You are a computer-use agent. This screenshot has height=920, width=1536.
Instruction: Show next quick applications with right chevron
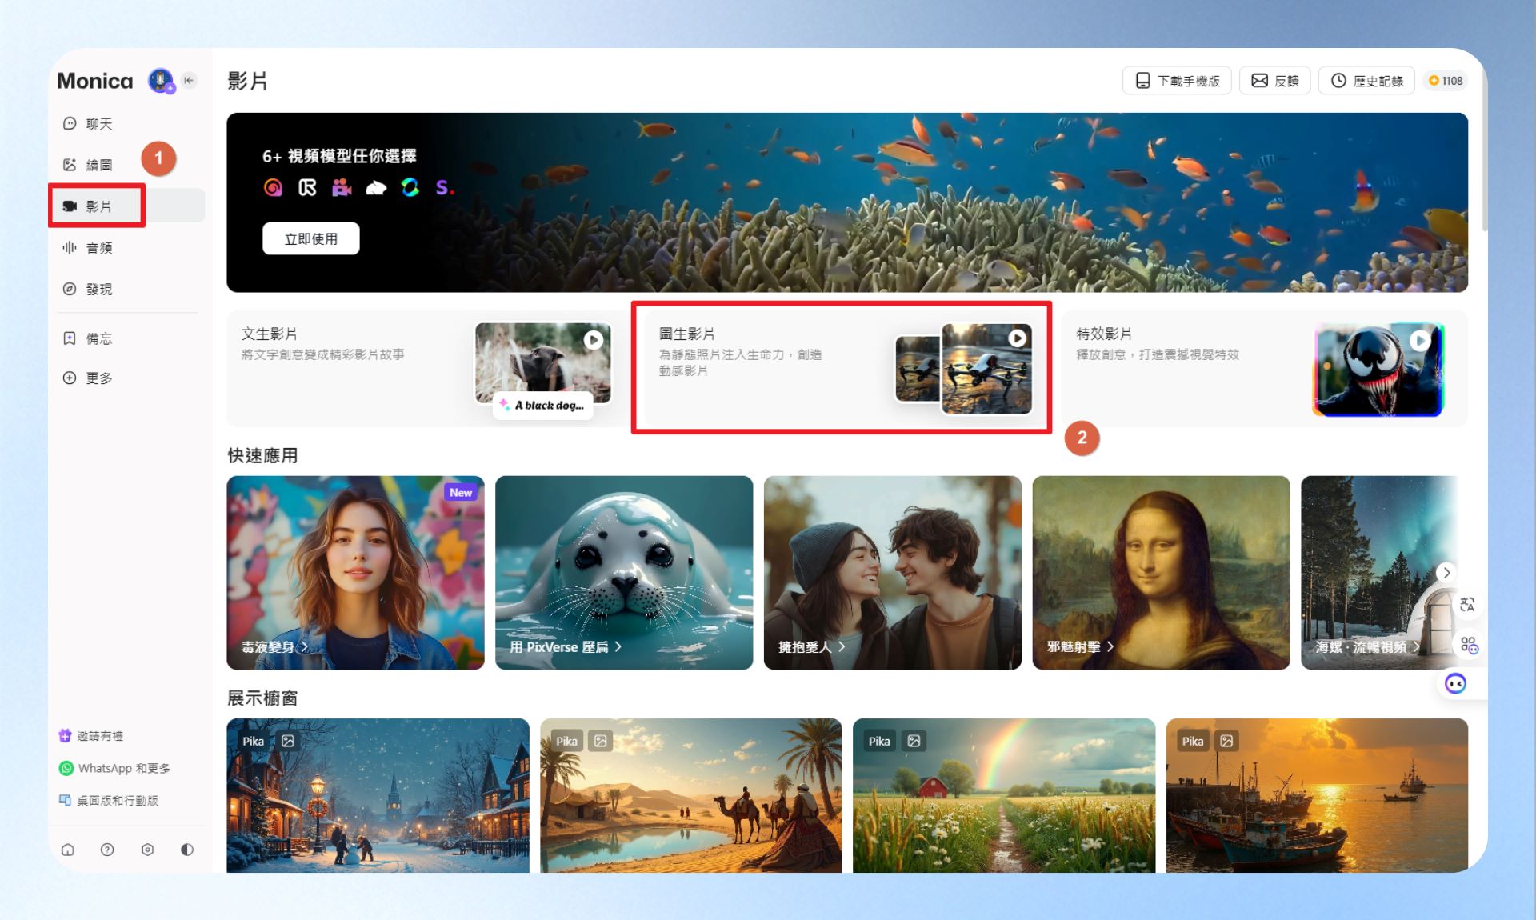(x=1446, y=573)
